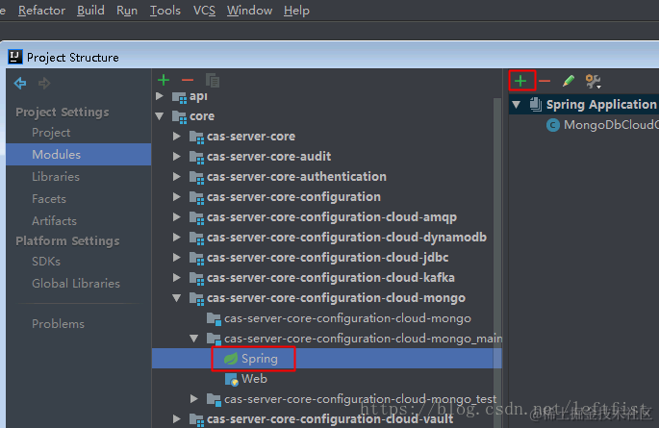Image resolution: width=659 pixels, height=428 pixels.
Task: Click the Back navigation arrow
Action: click(x=20, y=83)
